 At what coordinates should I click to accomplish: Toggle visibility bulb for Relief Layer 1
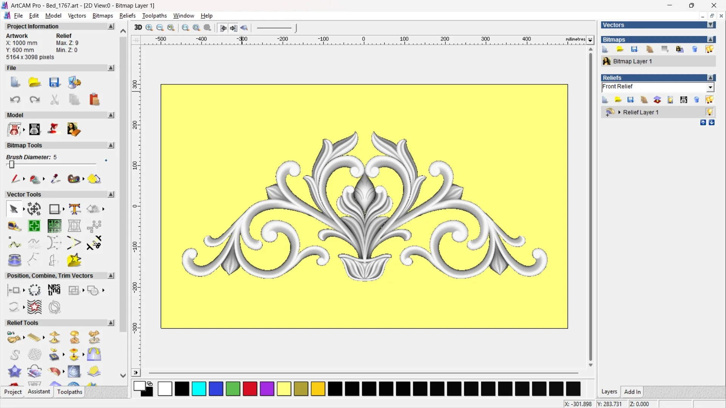point(709,112)
